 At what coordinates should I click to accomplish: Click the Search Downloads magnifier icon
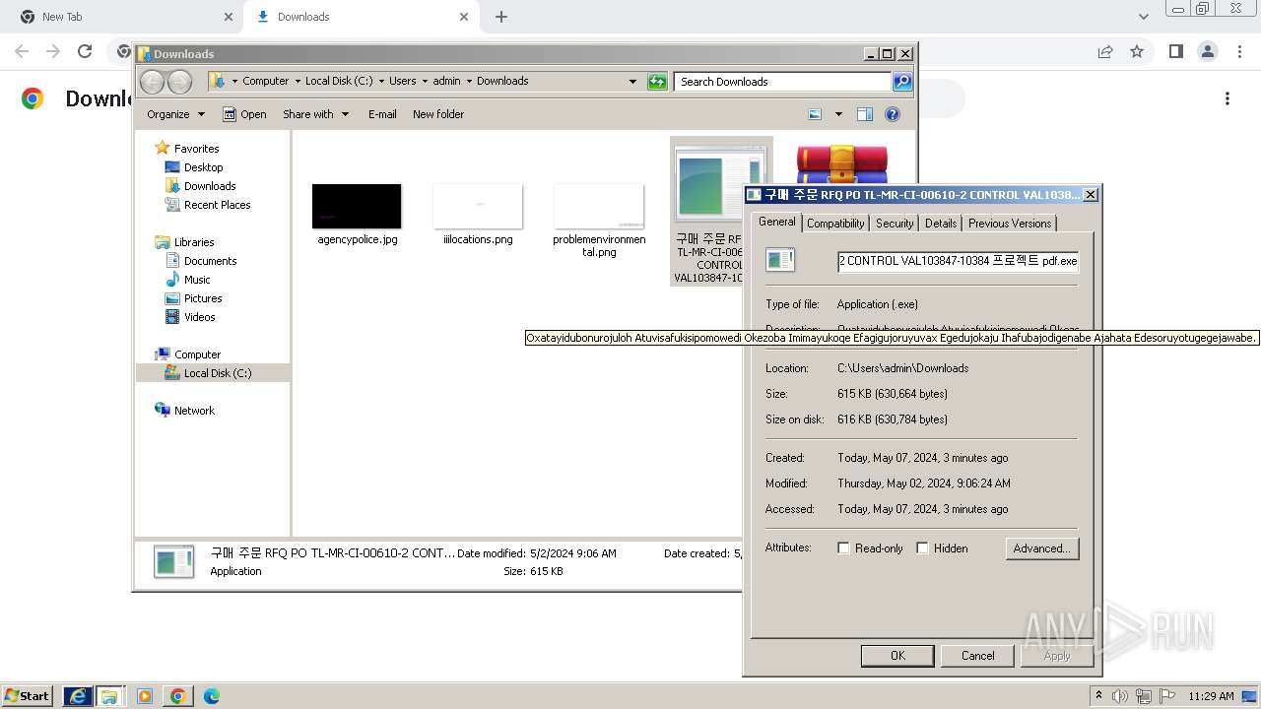point(902,82)
